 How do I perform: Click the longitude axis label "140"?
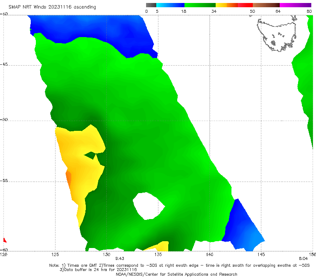coord(210,254)
